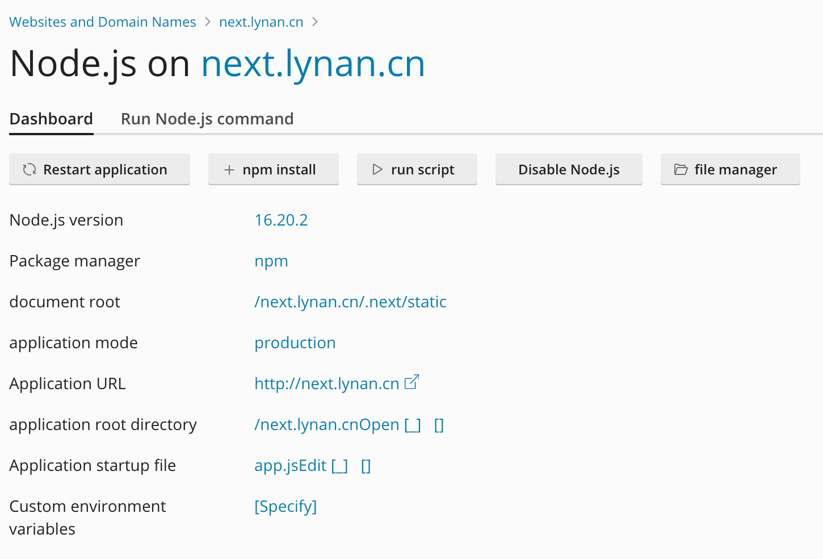Click the chevron after Websites and Domain Names
The image size is (823, 559).
pos(208,22)
